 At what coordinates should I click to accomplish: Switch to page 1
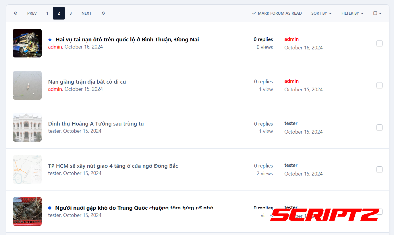pyautogui.click(x=47, y=13)
